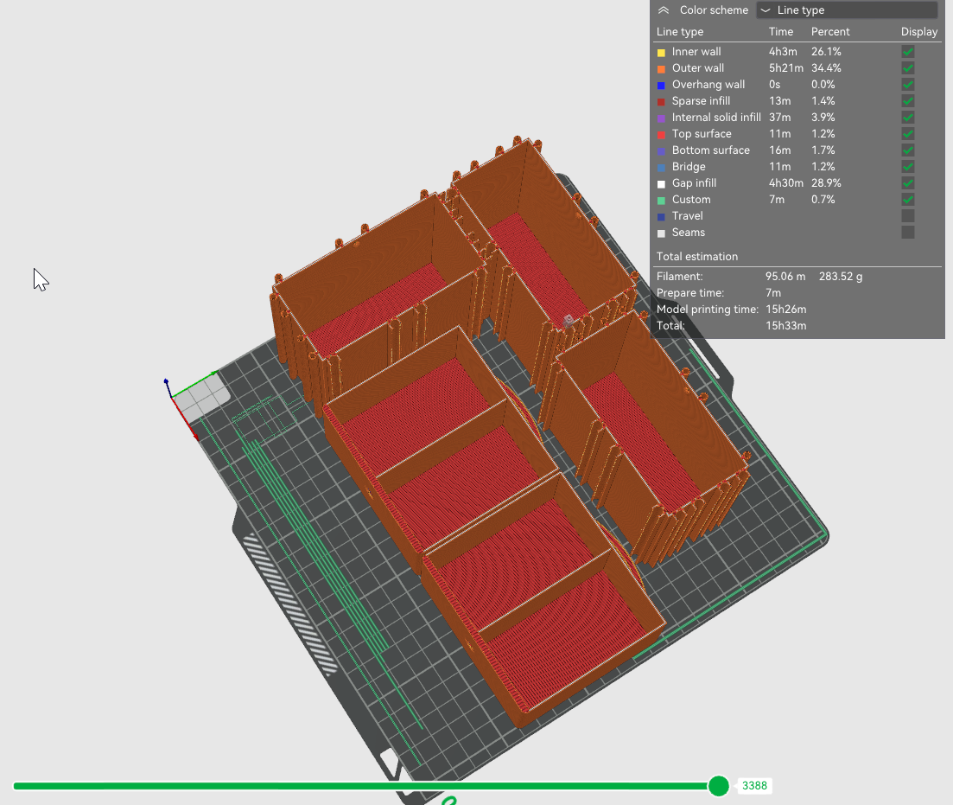Screen dimensions: 953x805
Task: Click the 3388 move counter field
Action: (x=754, y=785)
